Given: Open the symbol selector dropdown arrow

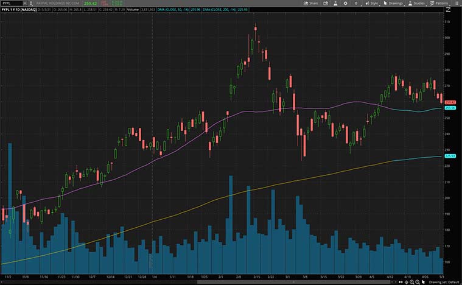Looking at the screenshot, I should (x=25, y=3).
